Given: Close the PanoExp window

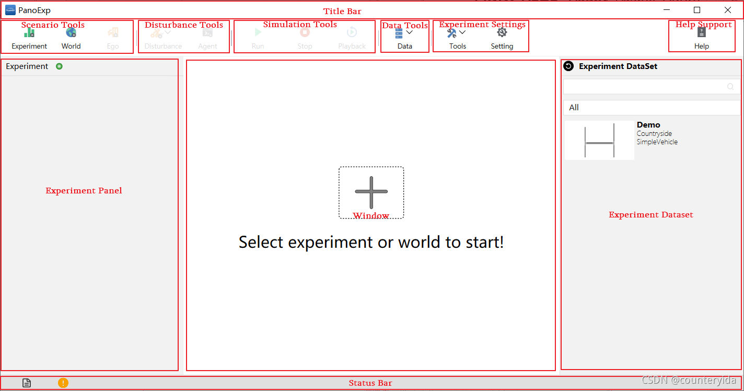Looking at the screenshot, I should click(728, 10).
